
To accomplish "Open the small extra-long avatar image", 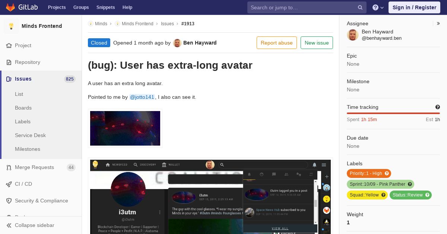I will click(x=125, y=128).
